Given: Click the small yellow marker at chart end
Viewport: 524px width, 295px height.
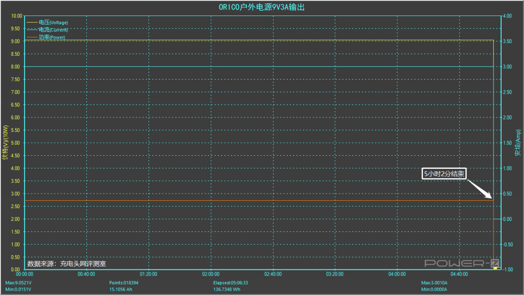Looking at the screenshot, I should tap(495, 268).
